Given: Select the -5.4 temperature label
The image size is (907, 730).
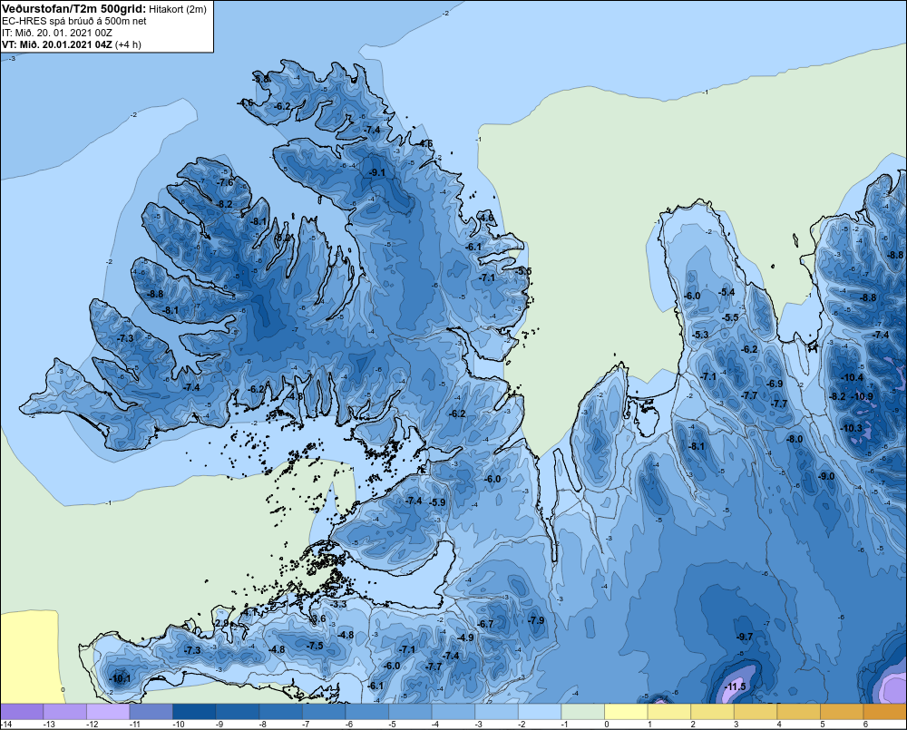Looking at the screenshot, I should click(727, 292).
